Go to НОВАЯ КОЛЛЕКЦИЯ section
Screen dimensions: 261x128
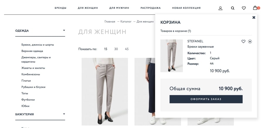(x=186, y=8)
